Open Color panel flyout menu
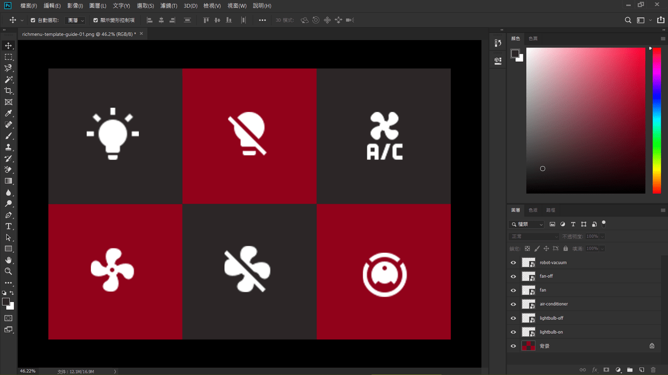 click(663, 39)
